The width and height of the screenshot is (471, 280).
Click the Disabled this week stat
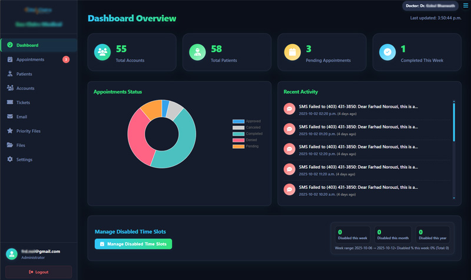coord(352,234)
